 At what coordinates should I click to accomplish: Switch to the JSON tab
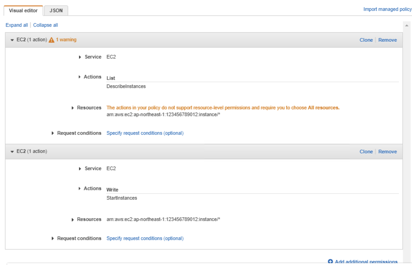(x=56, y=11)
